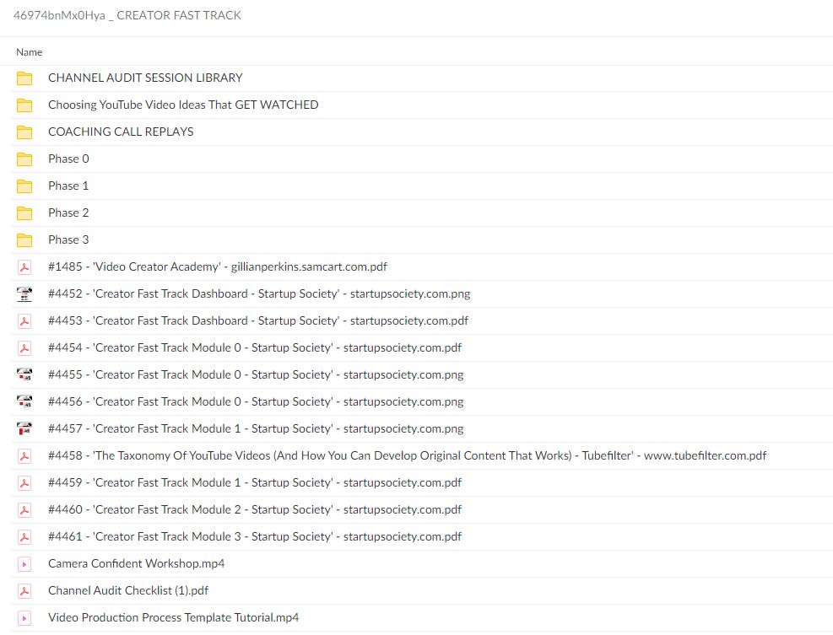The width and height of the screenshot is (833, 635).
Task: Open Channel Audit Checklist (1).pdf
Action: tap(128, 590)
